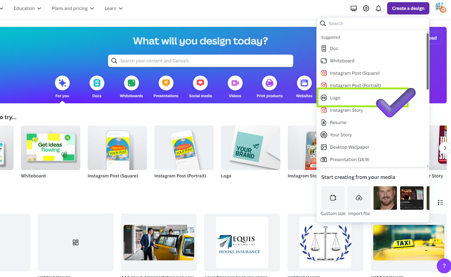
Task: Open the Instagram Post (Square) template thumbnail
Action: click(x=117, y=148)
